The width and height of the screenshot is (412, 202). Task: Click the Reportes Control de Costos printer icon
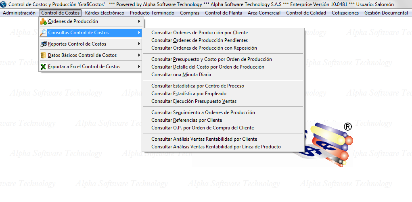(x=44, y=44)
